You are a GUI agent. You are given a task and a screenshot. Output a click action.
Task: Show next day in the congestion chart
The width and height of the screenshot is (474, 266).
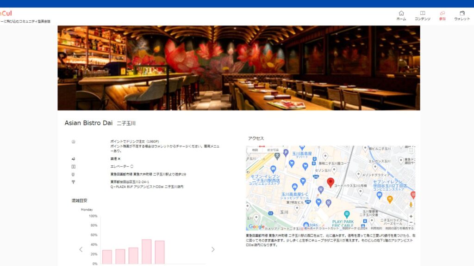213,249
